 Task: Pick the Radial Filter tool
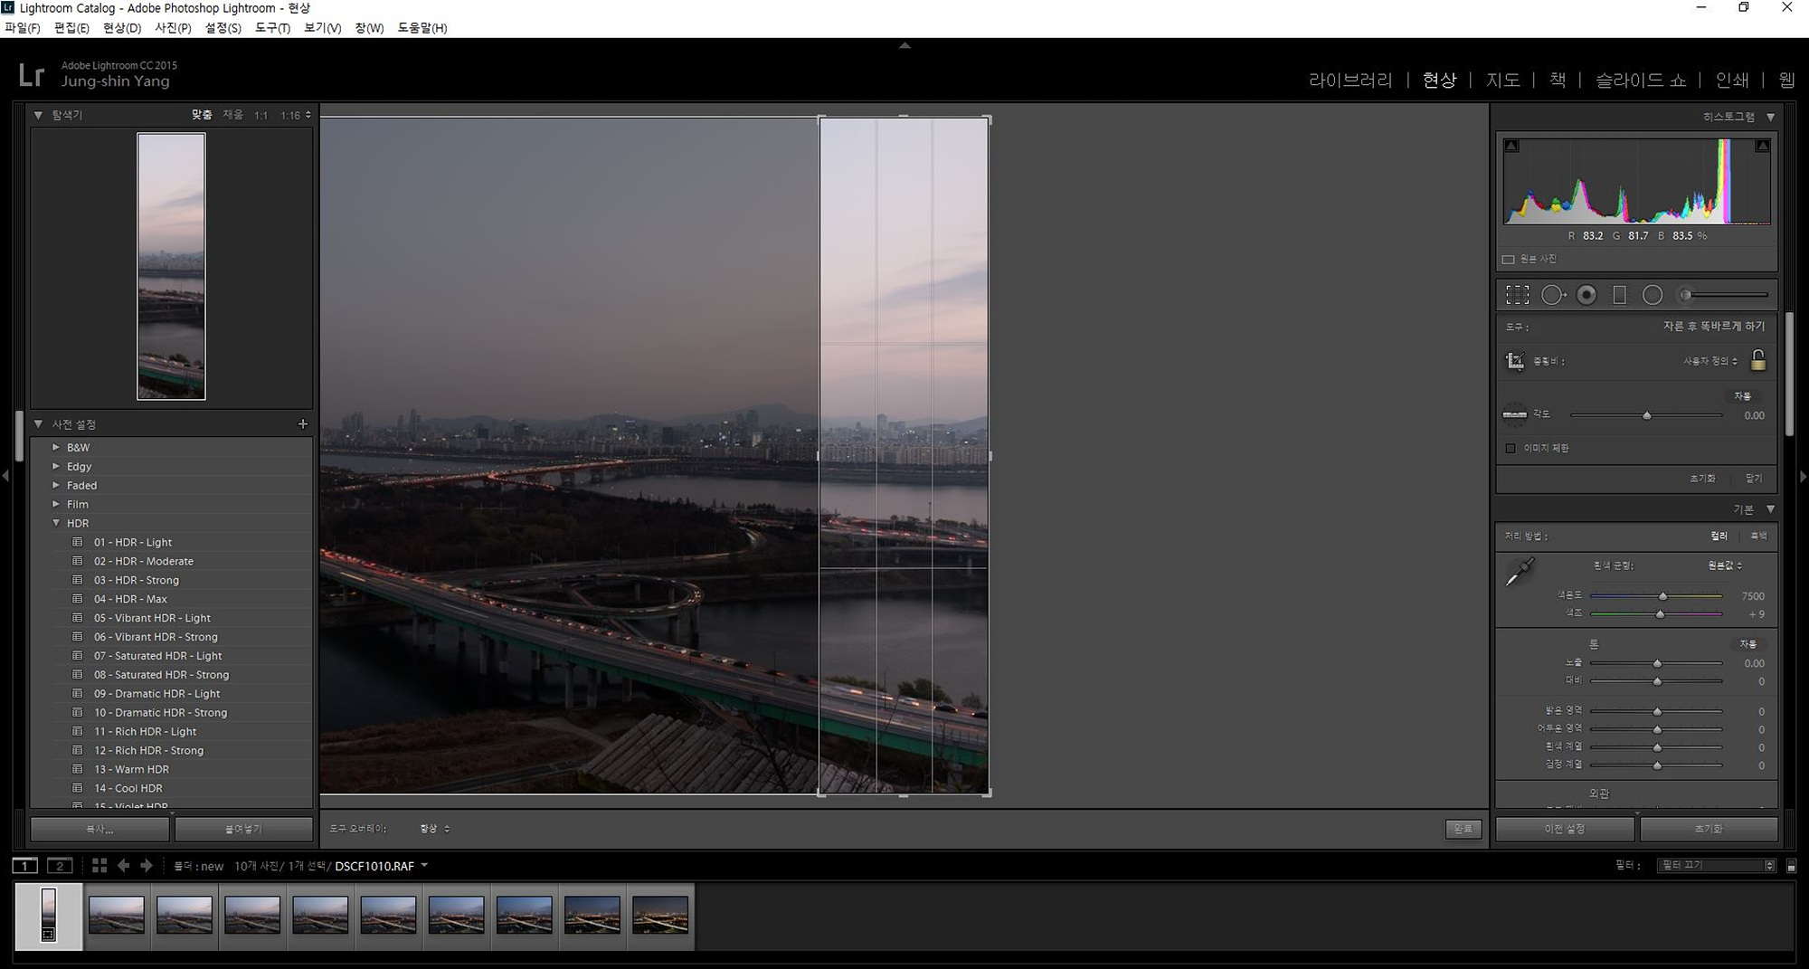click(x=1653, y=295)
